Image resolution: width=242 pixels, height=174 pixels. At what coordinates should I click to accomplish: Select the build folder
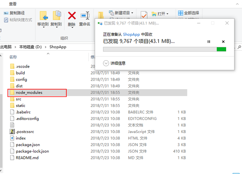20,73
